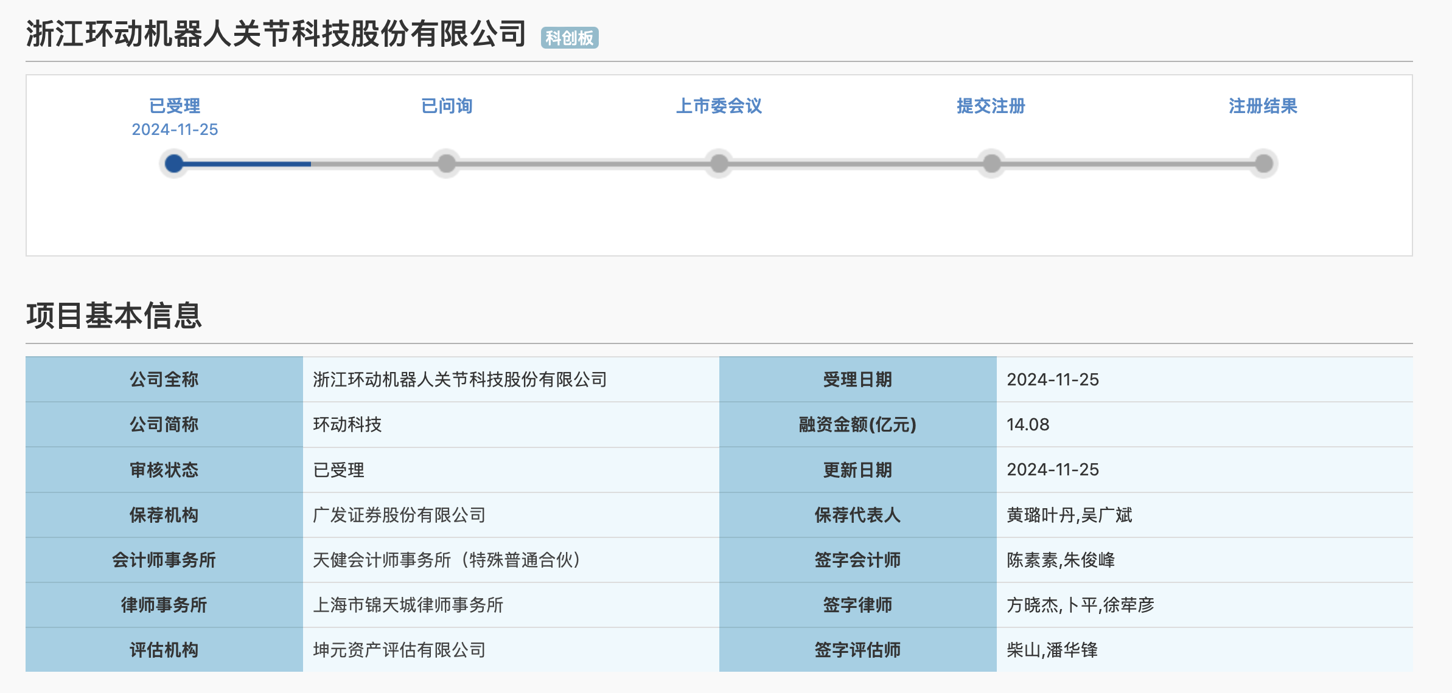Click law firm 上海市锦天城律师事务所 cell
This screenshot has height=693, width=1452.
coord(408,605)
